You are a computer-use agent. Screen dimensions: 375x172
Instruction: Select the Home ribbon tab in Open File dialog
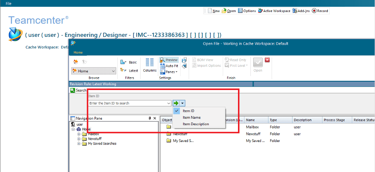tap(78, 52)
